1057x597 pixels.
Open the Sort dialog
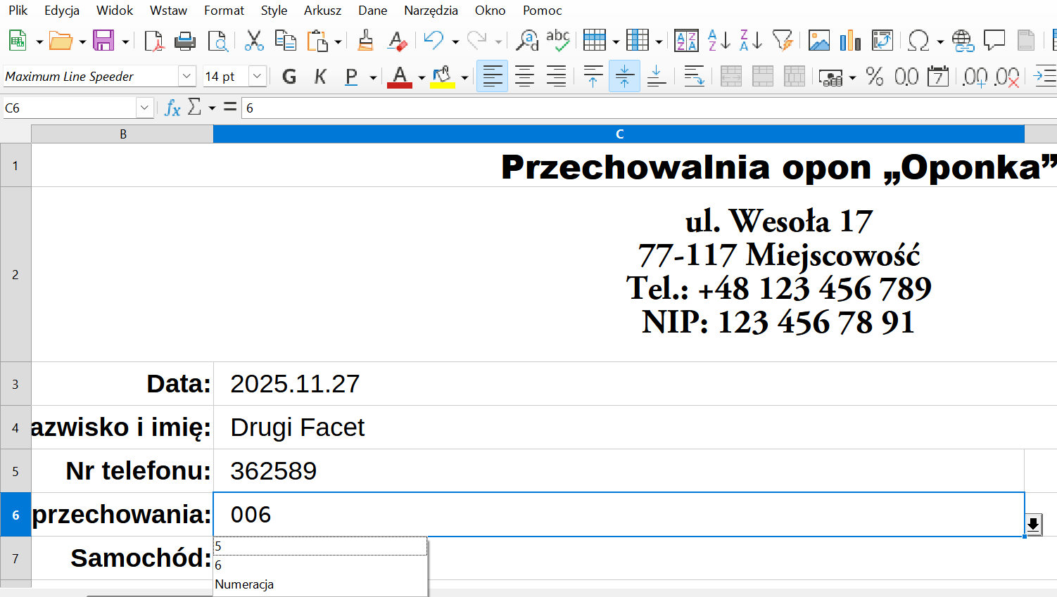click(x=686, y=41)
